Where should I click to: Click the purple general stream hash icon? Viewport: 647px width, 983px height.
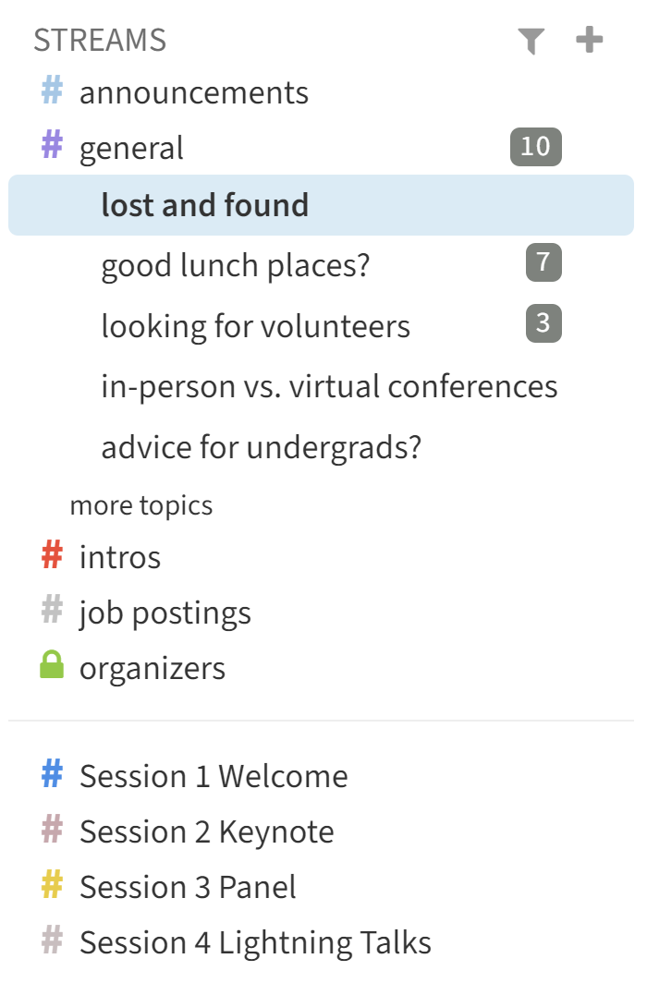[x=53, y=147]
